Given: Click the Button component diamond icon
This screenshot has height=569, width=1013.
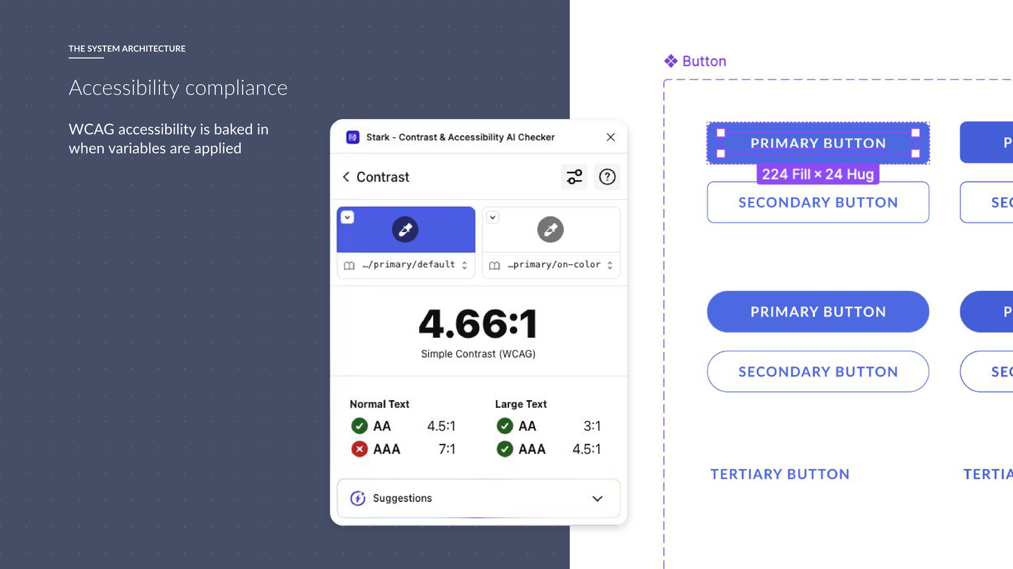Looking at the screenshot, I should (670, 61).
